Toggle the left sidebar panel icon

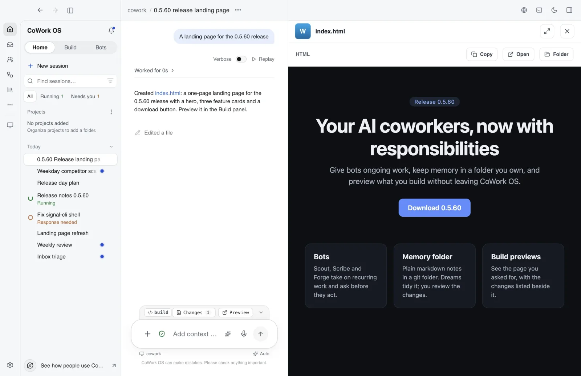pos(70,10)
